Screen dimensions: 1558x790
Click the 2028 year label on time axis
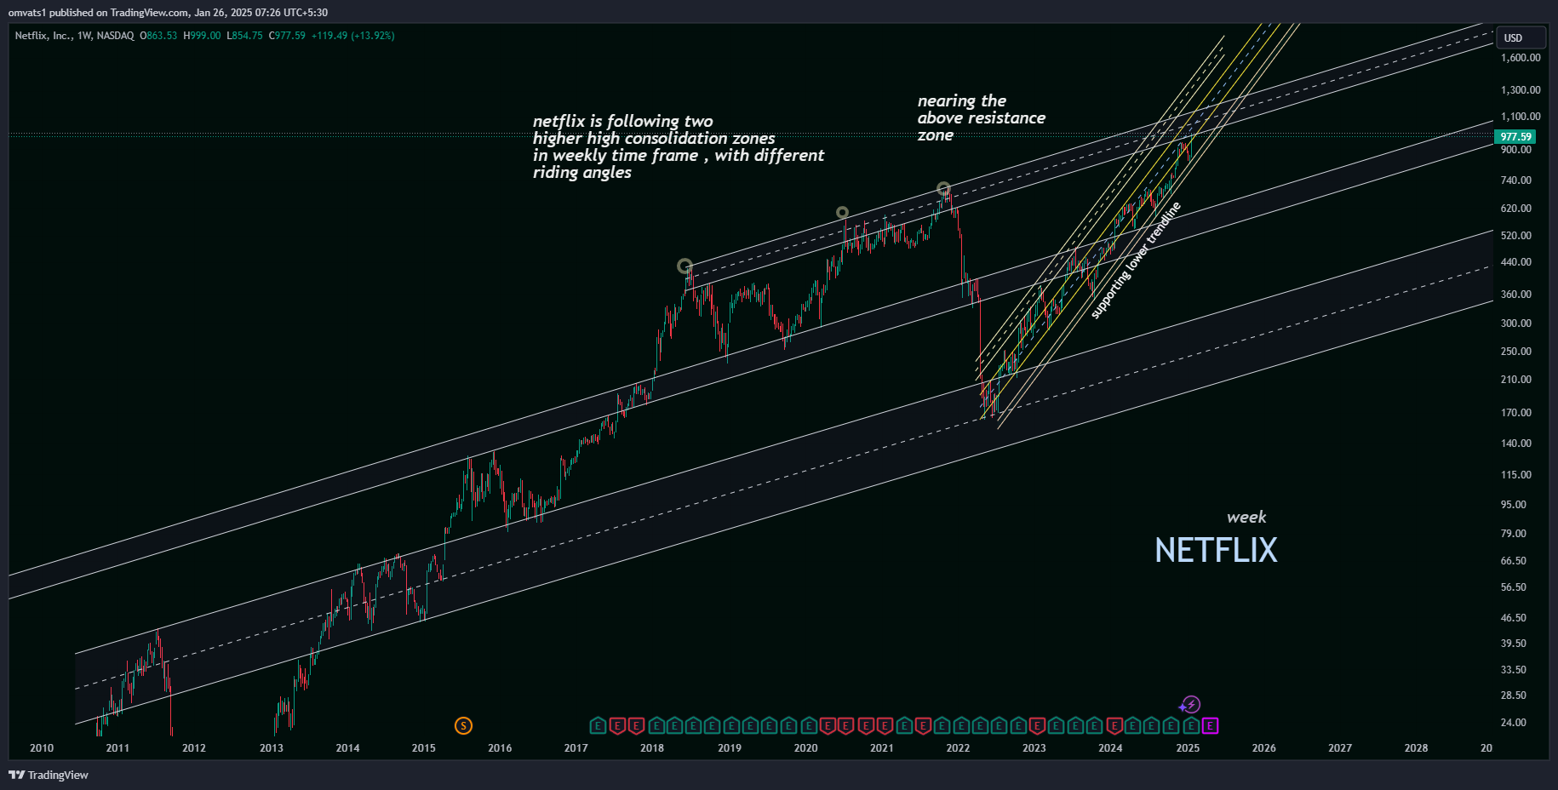click(x=1417, y=748)
